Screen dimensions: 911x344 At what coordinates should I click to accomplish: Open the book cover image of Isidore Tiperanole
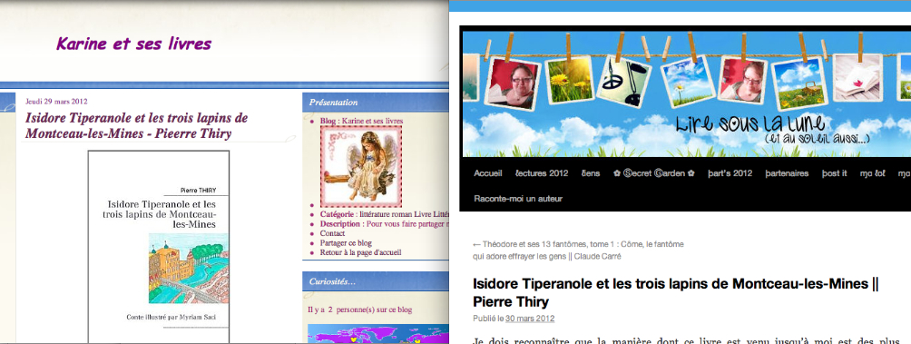[159, 246]
